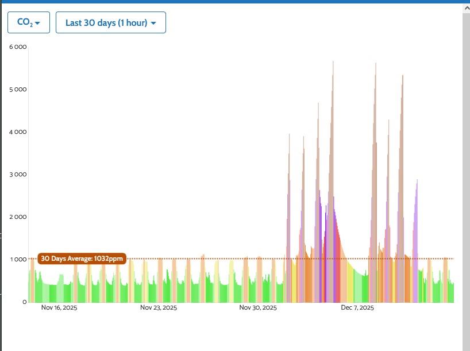
Task: Click the vertical scrollbar track on the right
Action: pyautogui.click(x=466, y=172)
